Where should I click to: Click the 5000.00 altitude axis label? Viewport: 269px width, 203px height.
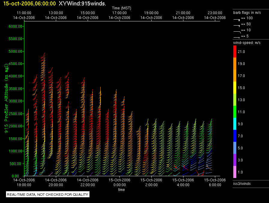(16, 52)
